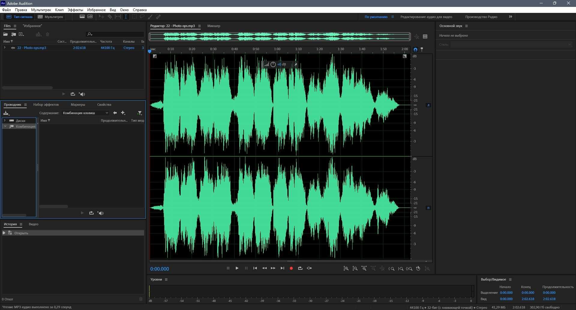Switch to the Микшер tab
The width and height of the screenshot is (576, 310).
214,26
